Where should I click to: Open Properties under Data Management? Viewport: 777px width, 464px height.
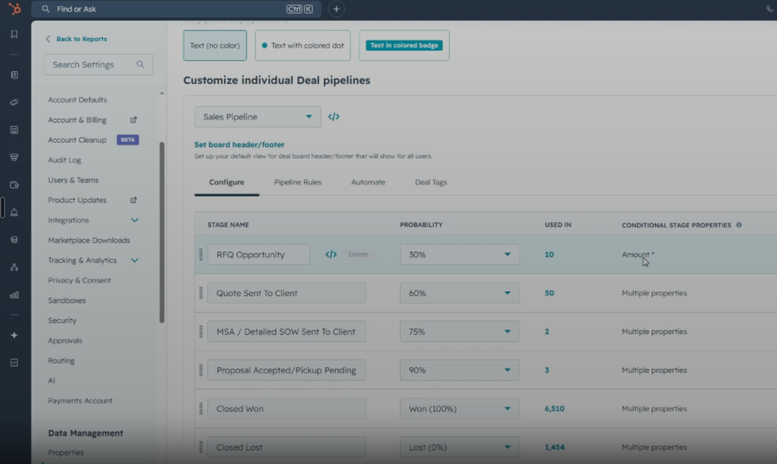tap(66, 452)
